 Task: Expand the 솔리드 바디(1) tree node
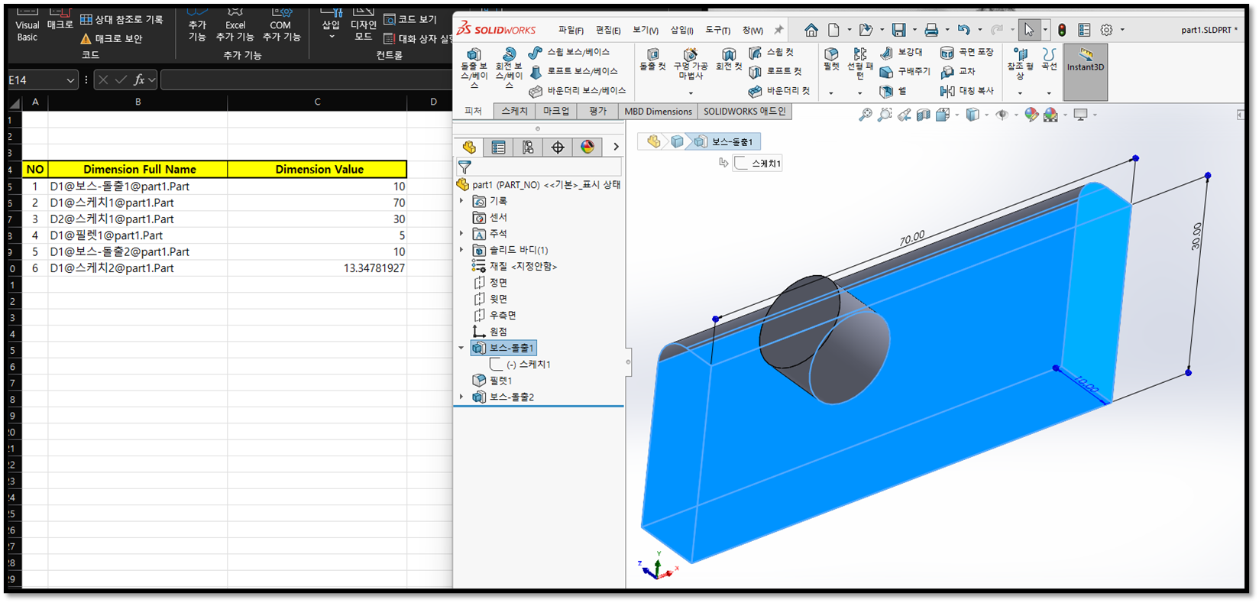(x=461, y=250)
